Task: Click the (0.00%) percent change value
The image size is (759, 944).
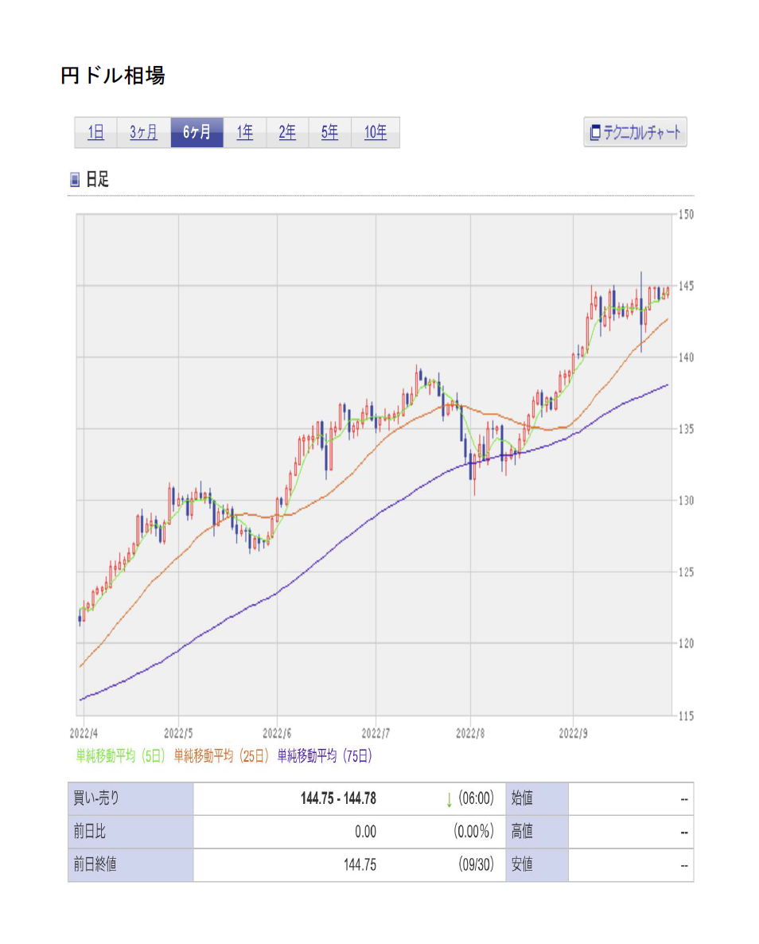Action: (473, 832)
